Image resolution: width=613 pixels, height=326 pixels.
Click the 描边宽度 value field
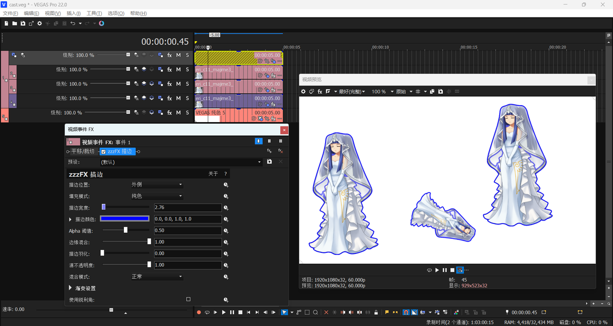coord(188,208)
